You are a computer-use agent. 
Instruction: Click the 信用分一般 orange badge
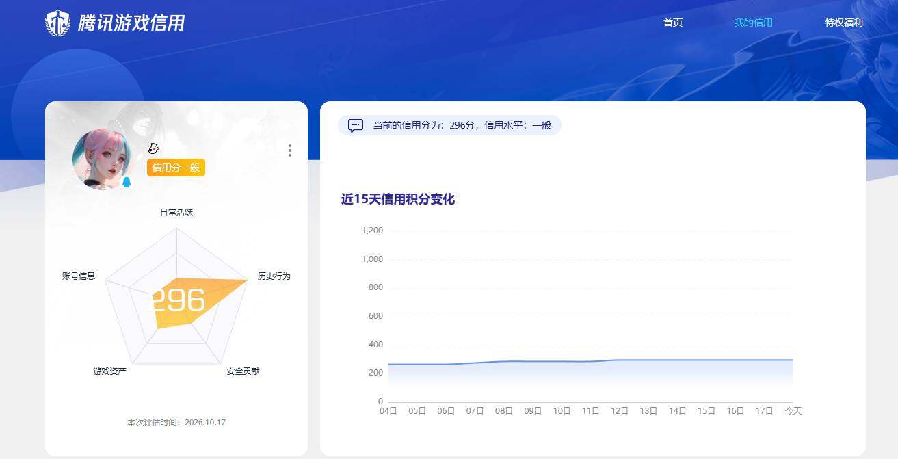[x=176, y=168]
